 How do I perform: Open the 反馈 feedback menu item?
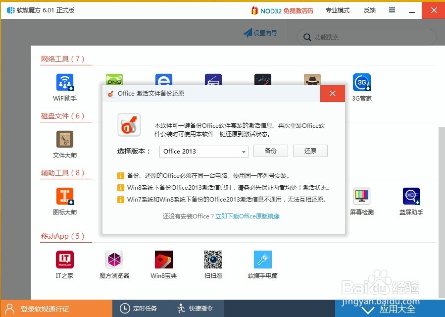[369, 10]
